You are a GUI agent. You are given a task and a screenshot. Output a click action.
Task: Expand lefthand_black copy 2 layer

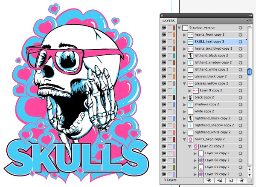184,56
